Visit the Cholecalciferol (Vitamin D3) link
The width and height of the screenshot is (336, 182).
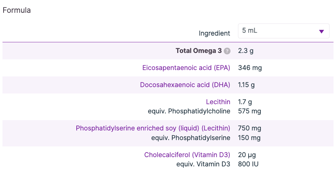pyautogui.click(x=187, y=155)
